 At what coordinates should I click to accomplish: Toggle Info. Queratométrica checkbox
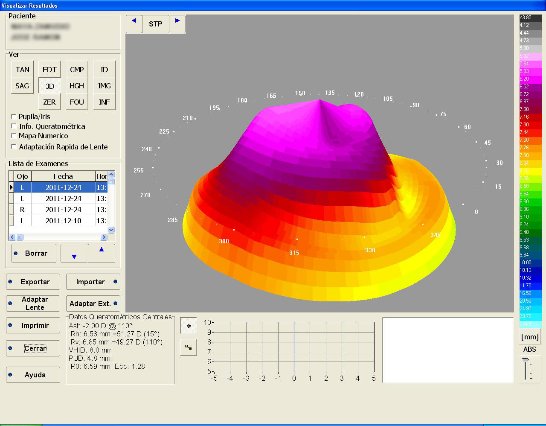tap(14, 126)
